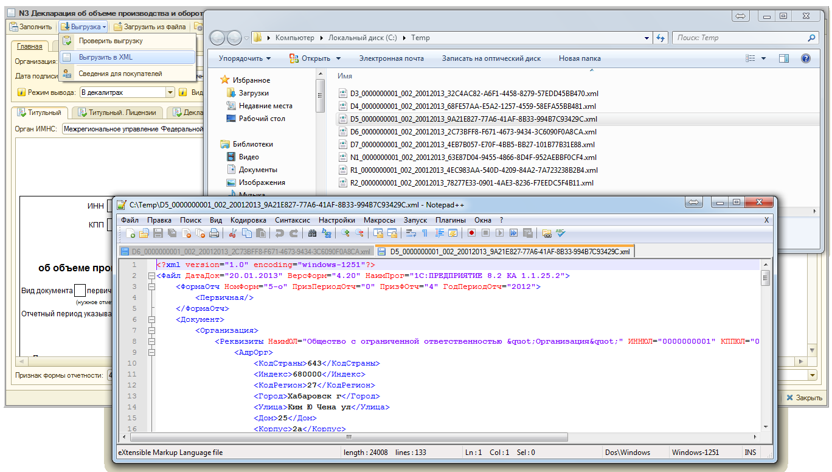Image resolution: width=832 pixels, height=472 pixels.
Task: Click the Find binoculars icon in Notepad++
Action: point(312,233)
